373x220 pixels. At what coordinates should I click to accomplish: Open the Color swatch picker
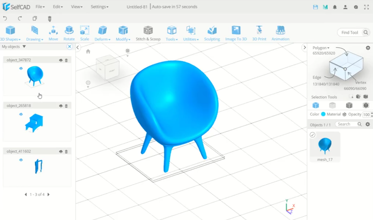(323, 114)
